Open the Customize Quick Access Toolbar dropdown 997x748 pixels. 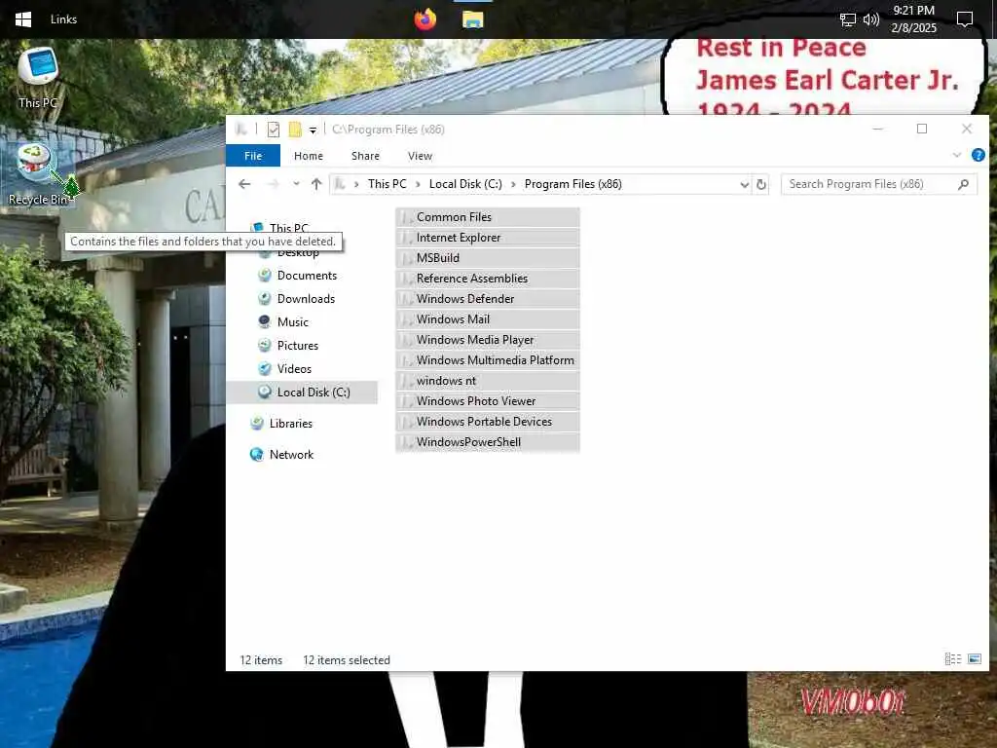[313, 131]
